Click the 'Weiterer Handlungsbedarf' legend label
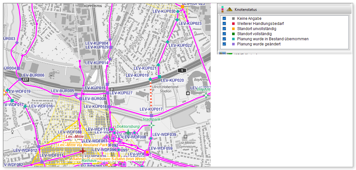The image size is (356, 170). [x=260, y=24]
